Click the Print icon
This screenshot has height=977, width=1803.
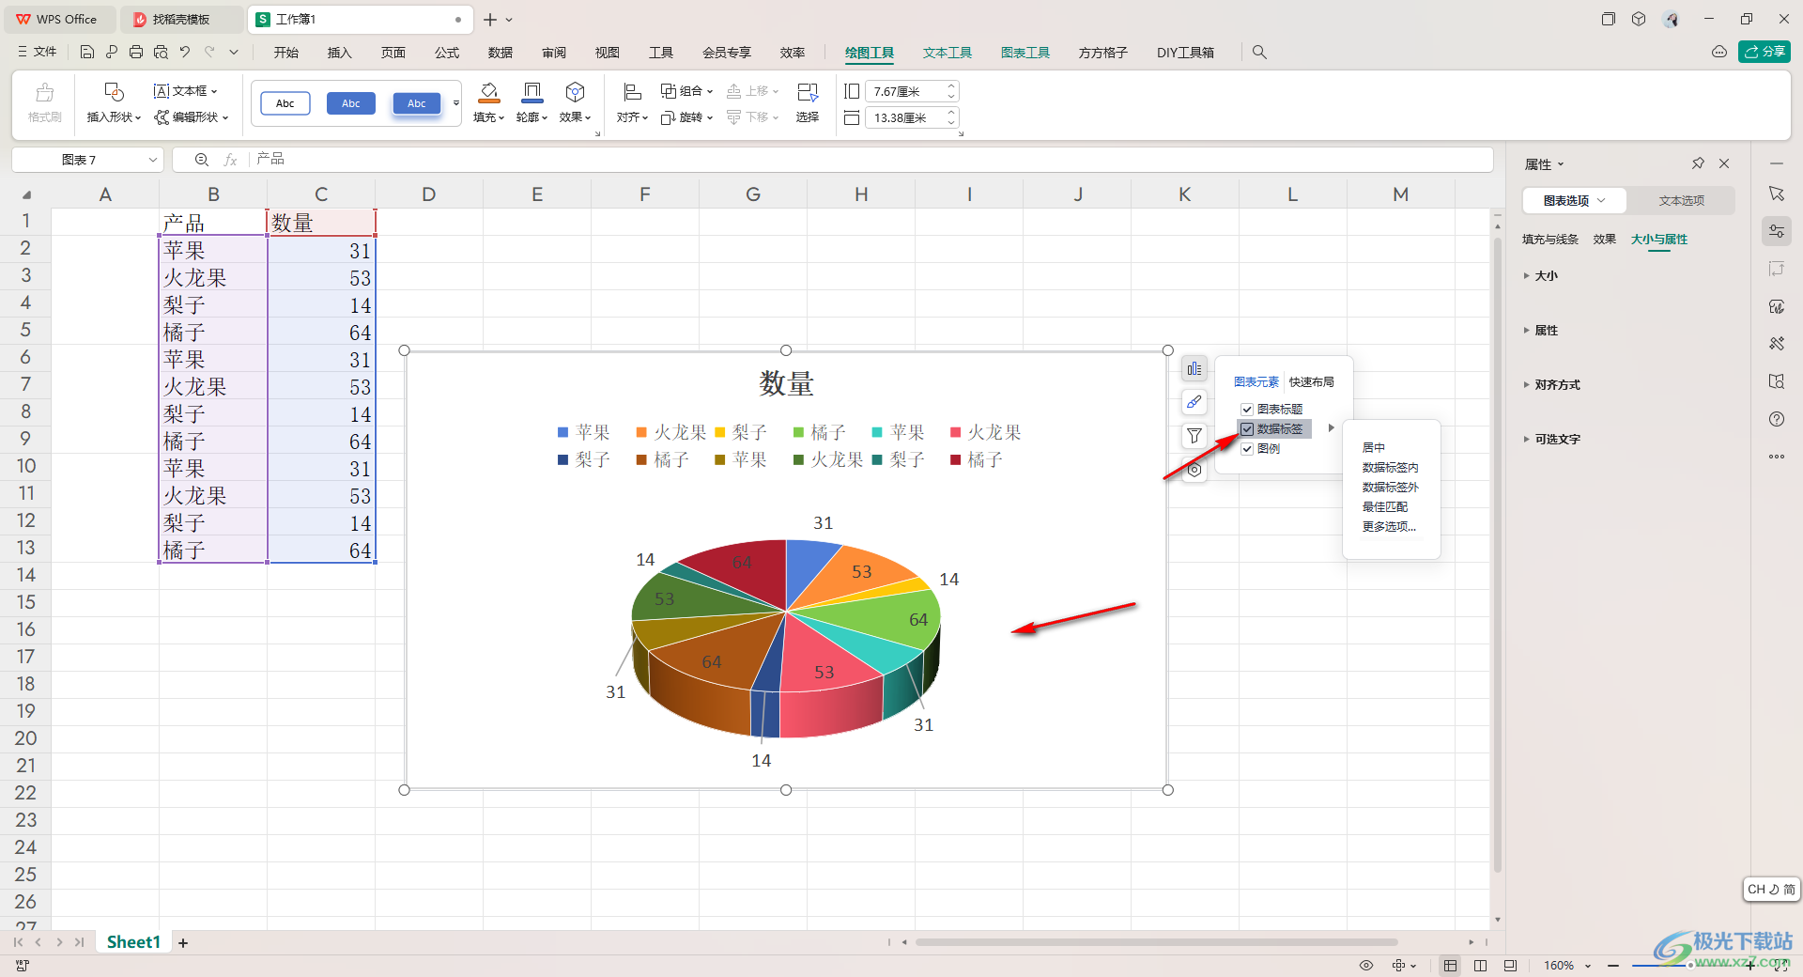136,53
